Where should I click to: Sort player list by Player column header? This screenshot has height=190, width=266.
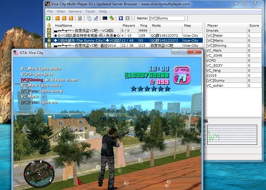(226, 26)
